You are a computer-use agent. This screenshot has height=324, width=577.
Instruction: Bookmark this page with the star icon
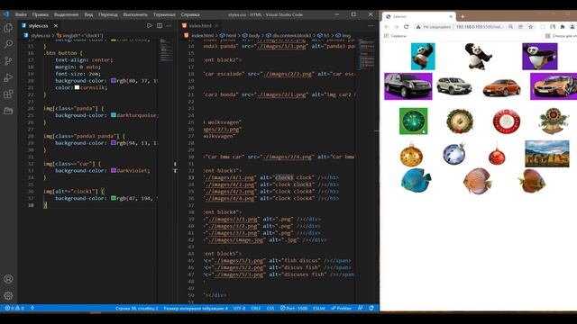click(x=531, y=26)
